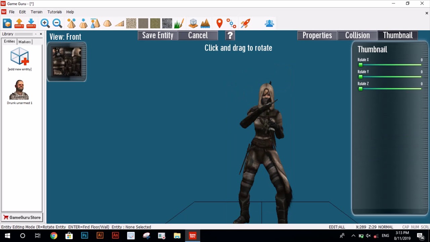Click the entity texture thumbnail preview
The image size is (430, 242).
click(x=67, y=62)
